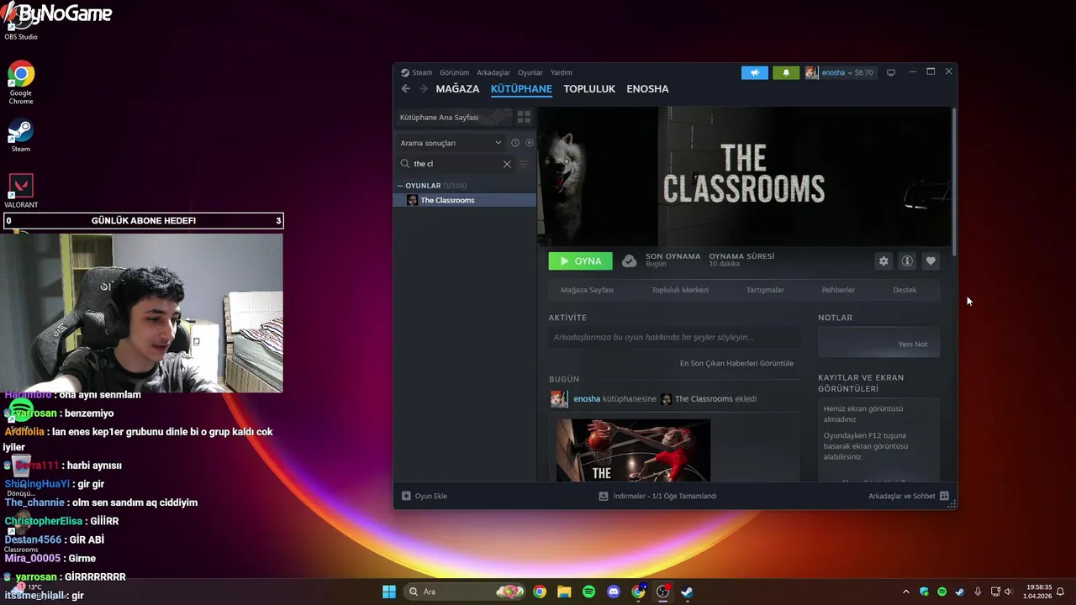Image resolution: width=1076 pixels, height=605 pixels.
Task: Go to the KÜTÜPHANE tab
Action: [x=521, y=89]
